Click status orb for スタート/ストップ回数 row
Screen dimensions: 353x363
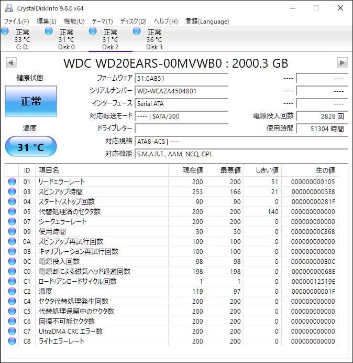coord(12,201)
